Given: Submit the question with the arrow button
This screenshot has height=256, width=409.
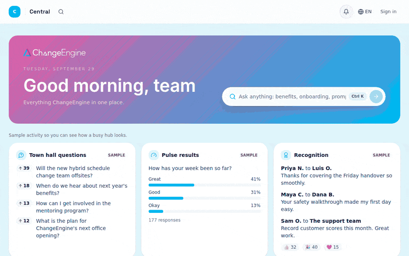Looking at the screenshot, I should (x=376, y=96).
